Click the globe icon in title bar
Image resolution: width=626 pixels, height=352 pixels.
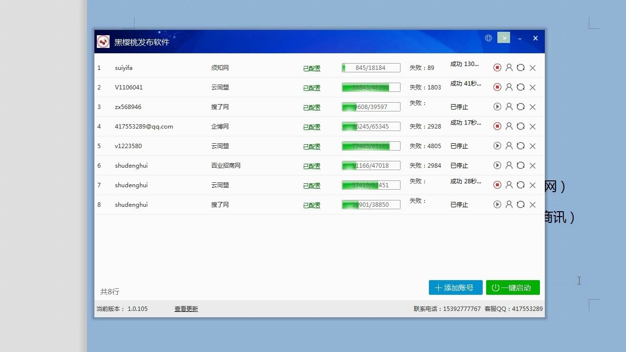coord(489,38)
